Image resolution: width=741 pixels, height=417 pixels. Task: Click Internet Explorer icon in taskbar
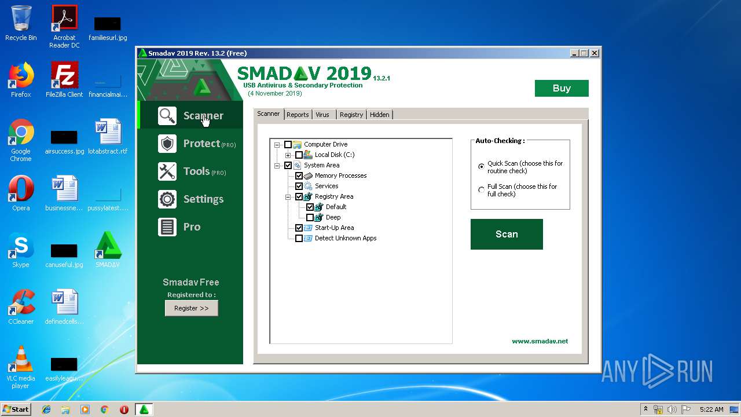pyautogui.click(x=46, y=409)
